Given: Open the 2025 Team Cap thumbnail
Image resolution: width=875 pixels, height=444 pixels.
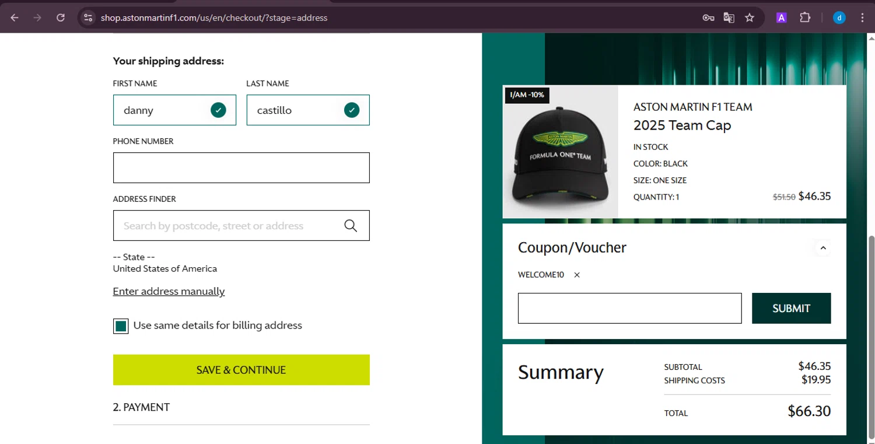Looking at the screenshot, I should [560, 152].
